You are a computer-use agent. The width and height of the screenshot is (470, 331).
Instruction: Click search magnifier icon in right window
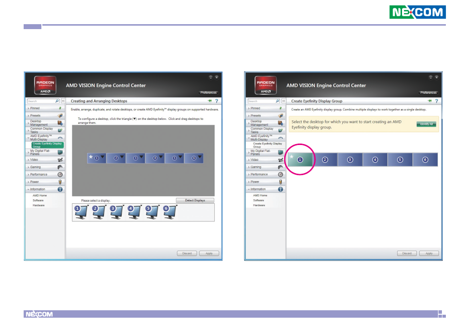(277, 101)
